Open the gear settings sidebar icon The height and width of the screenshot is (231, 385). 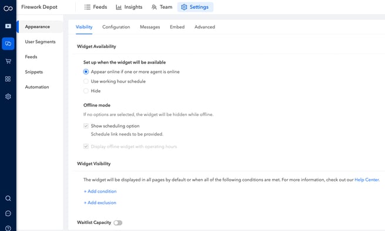click(8, 97)
